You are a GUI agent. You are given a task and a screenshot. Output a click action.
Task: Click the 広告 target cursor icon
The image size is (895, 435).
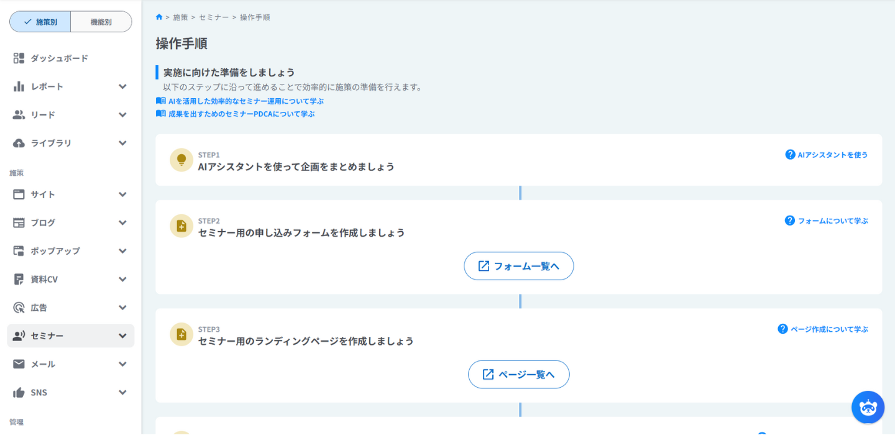(19, 308)
